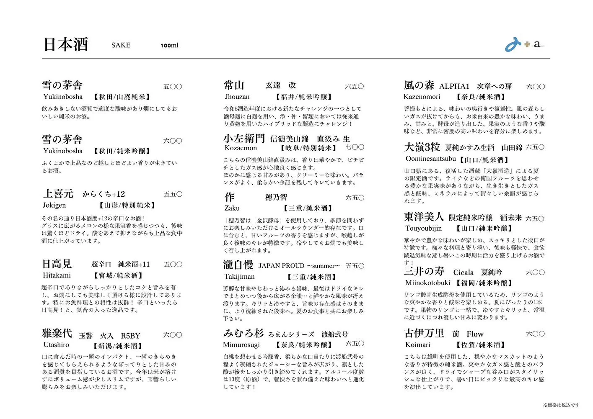Click the 大嶺3粒 sake title

[x=422, y=147]
